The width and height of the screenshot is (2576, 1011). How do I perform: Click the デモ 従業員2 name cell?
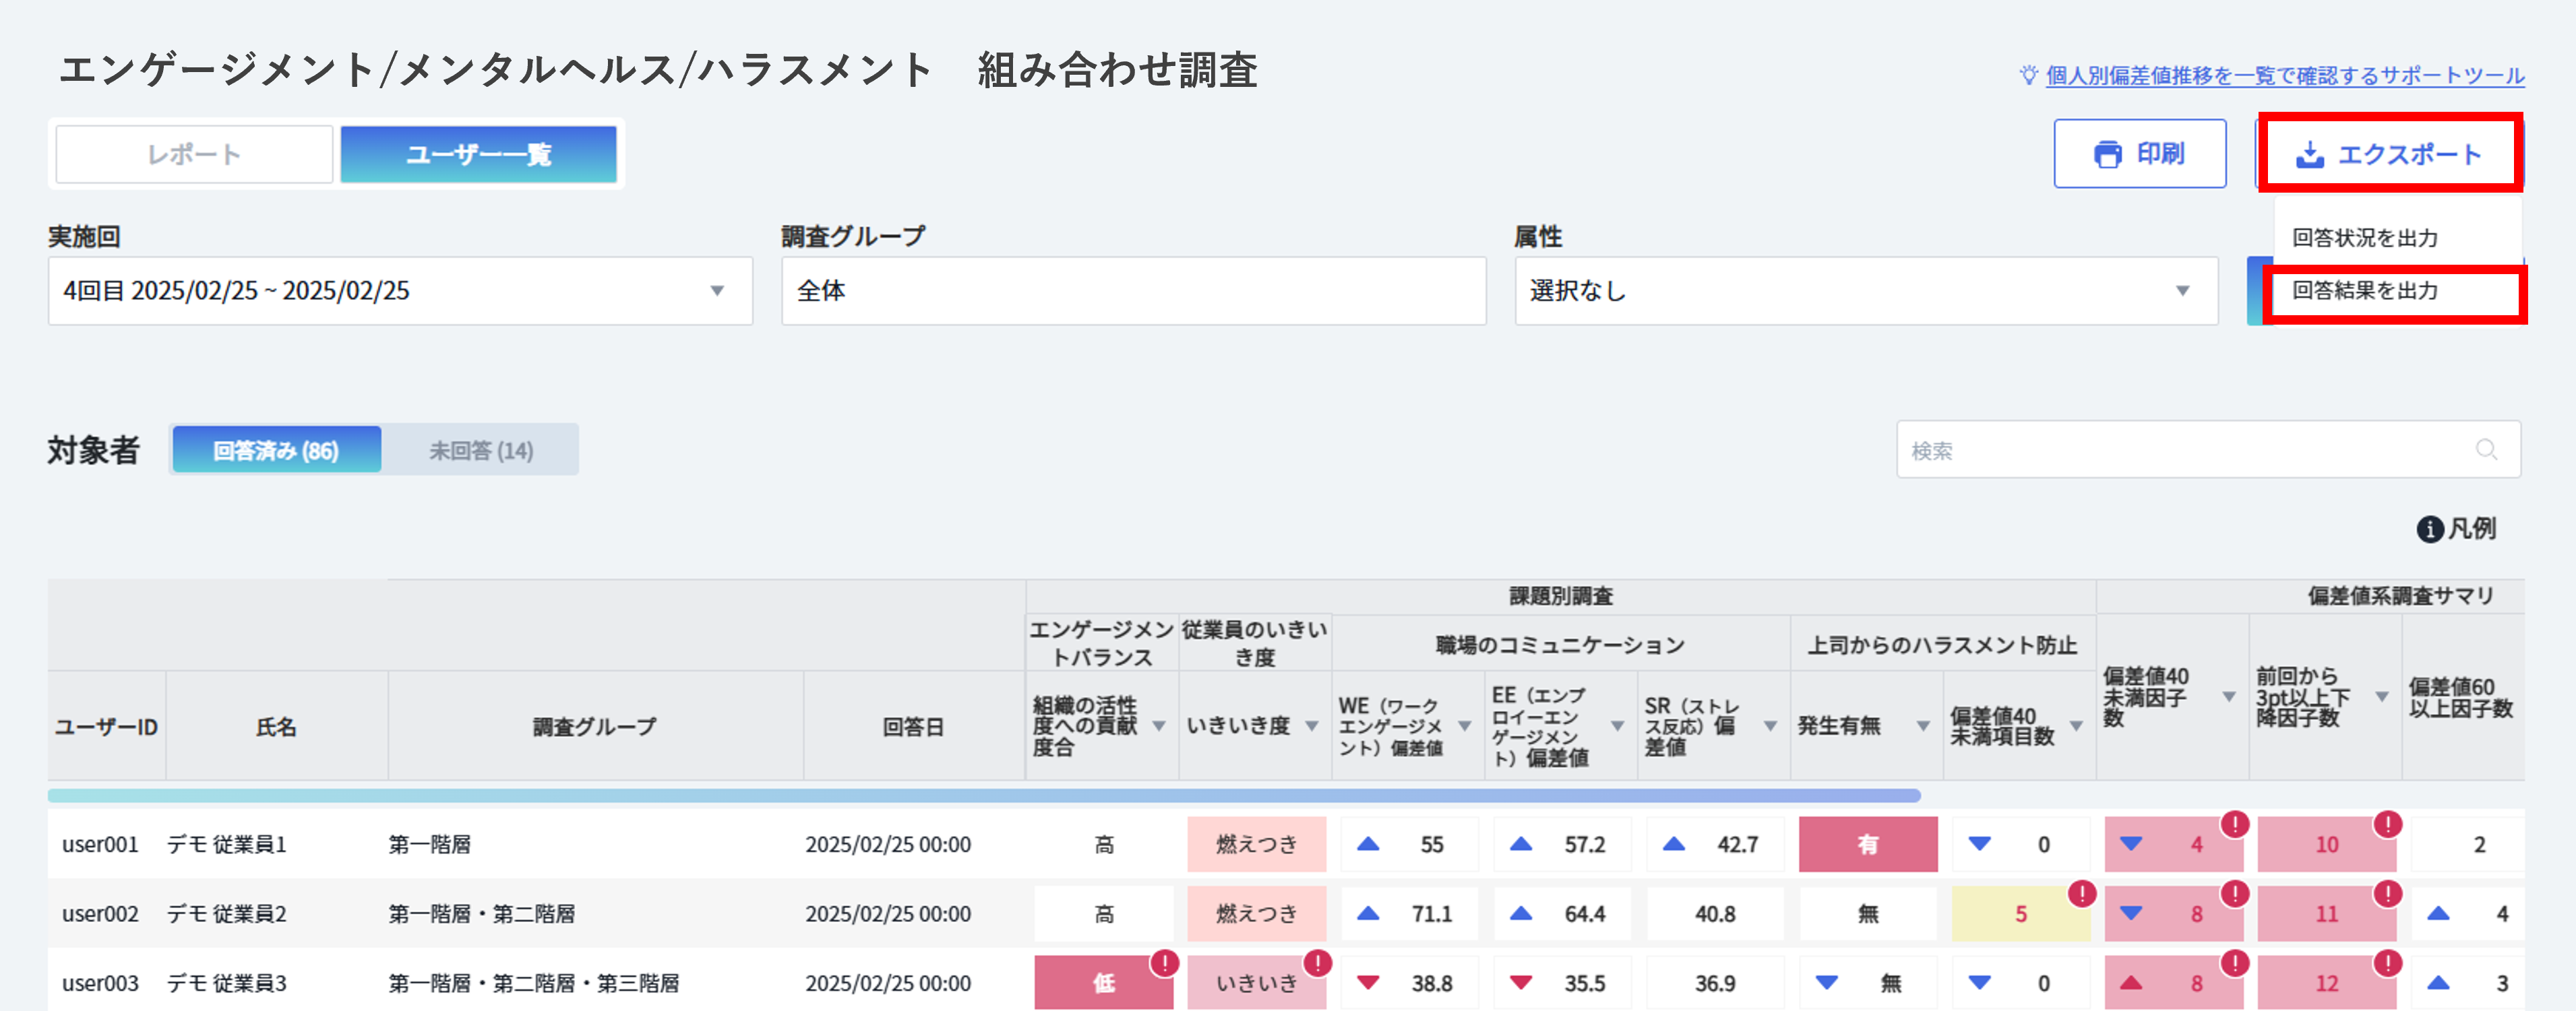[226, 913]
